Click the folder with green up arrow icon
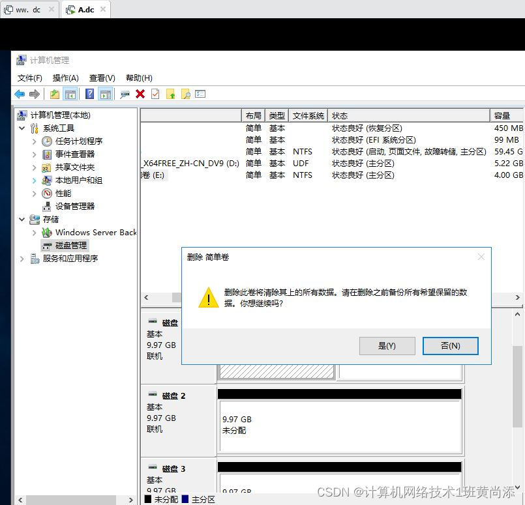 (x=171, y=93)
